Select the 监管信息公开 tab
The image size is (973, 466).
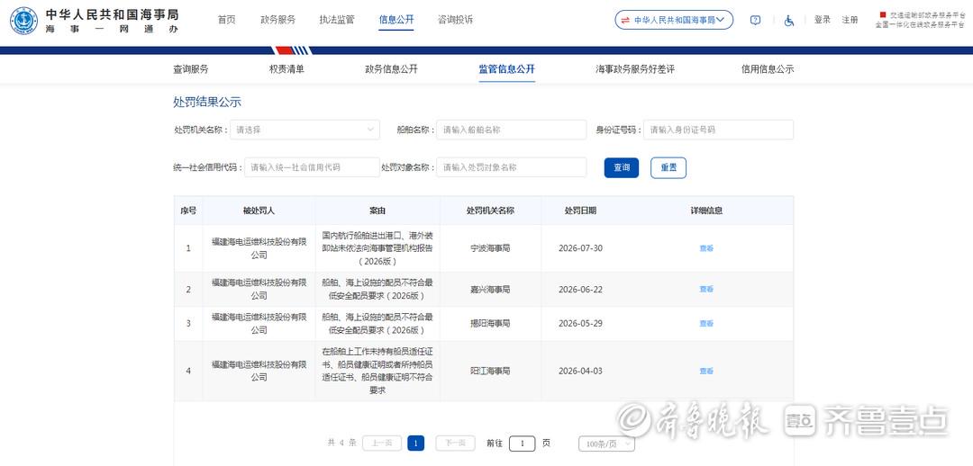coord(507,69)
